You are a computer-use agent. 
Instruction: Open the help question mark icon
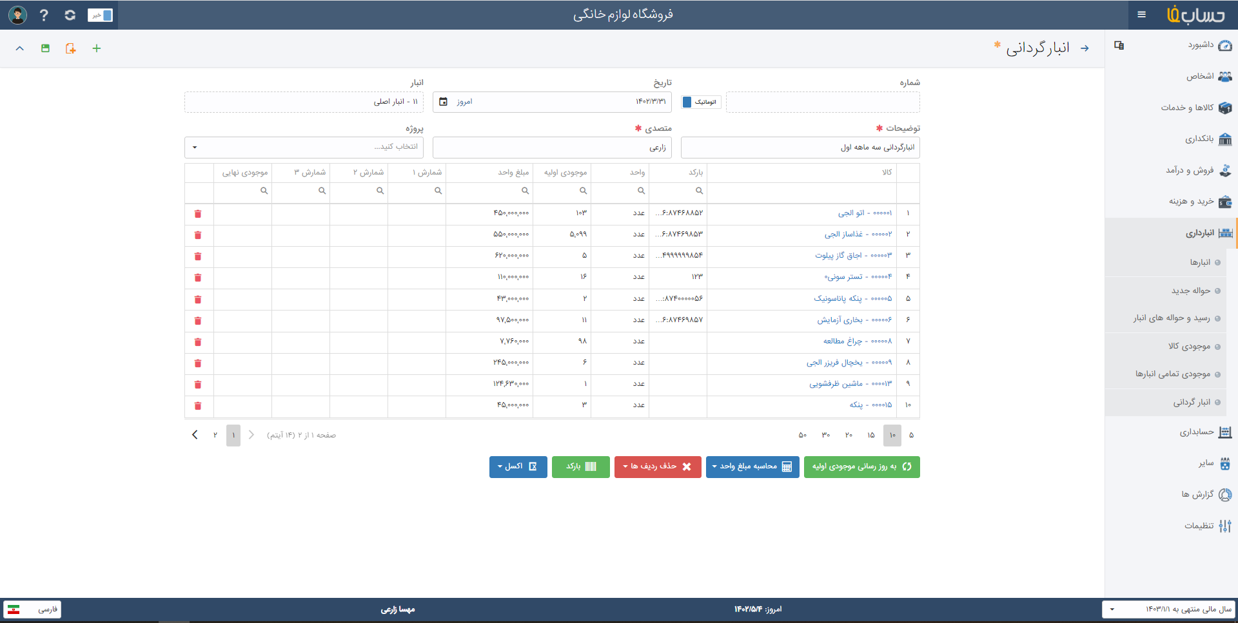[x=44, y=15]
